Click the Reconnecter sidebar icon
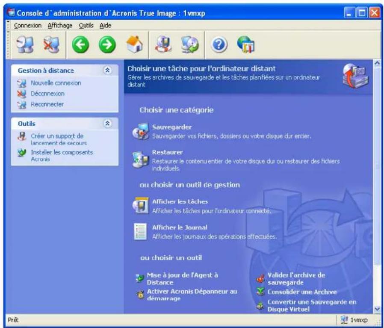Viewport: 384px width, 328px height. click(x=22, y=105)
